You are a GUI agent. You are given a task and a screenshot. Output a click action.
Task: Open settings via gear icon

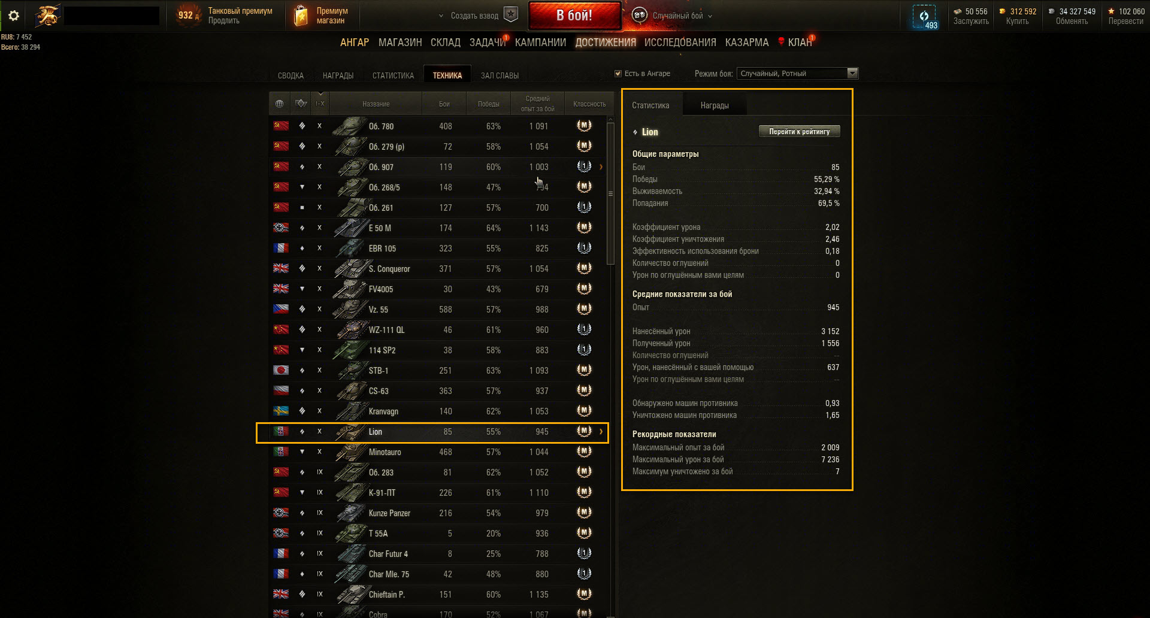(13, 16)
